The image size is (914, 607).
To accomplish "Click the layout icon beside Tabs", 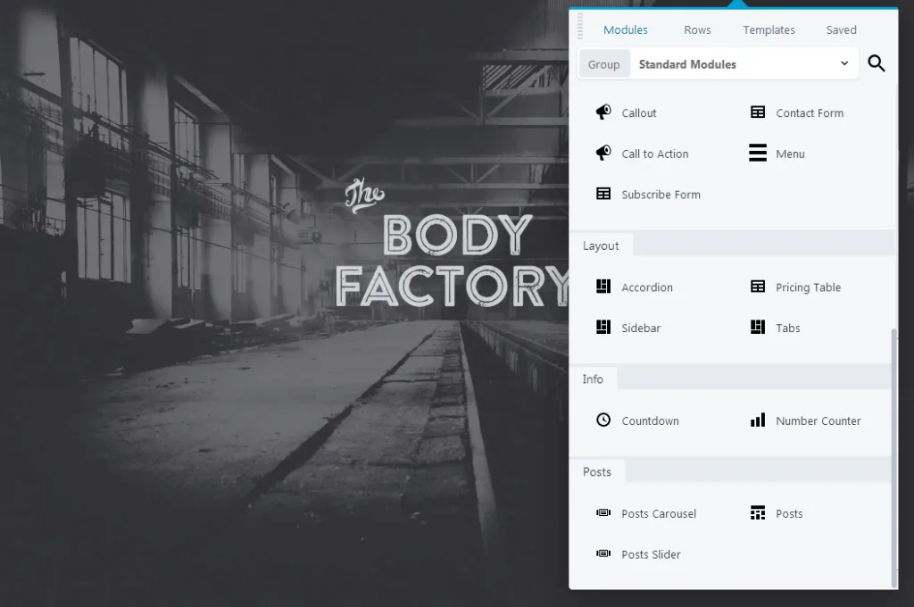I will tap(758, 327).
